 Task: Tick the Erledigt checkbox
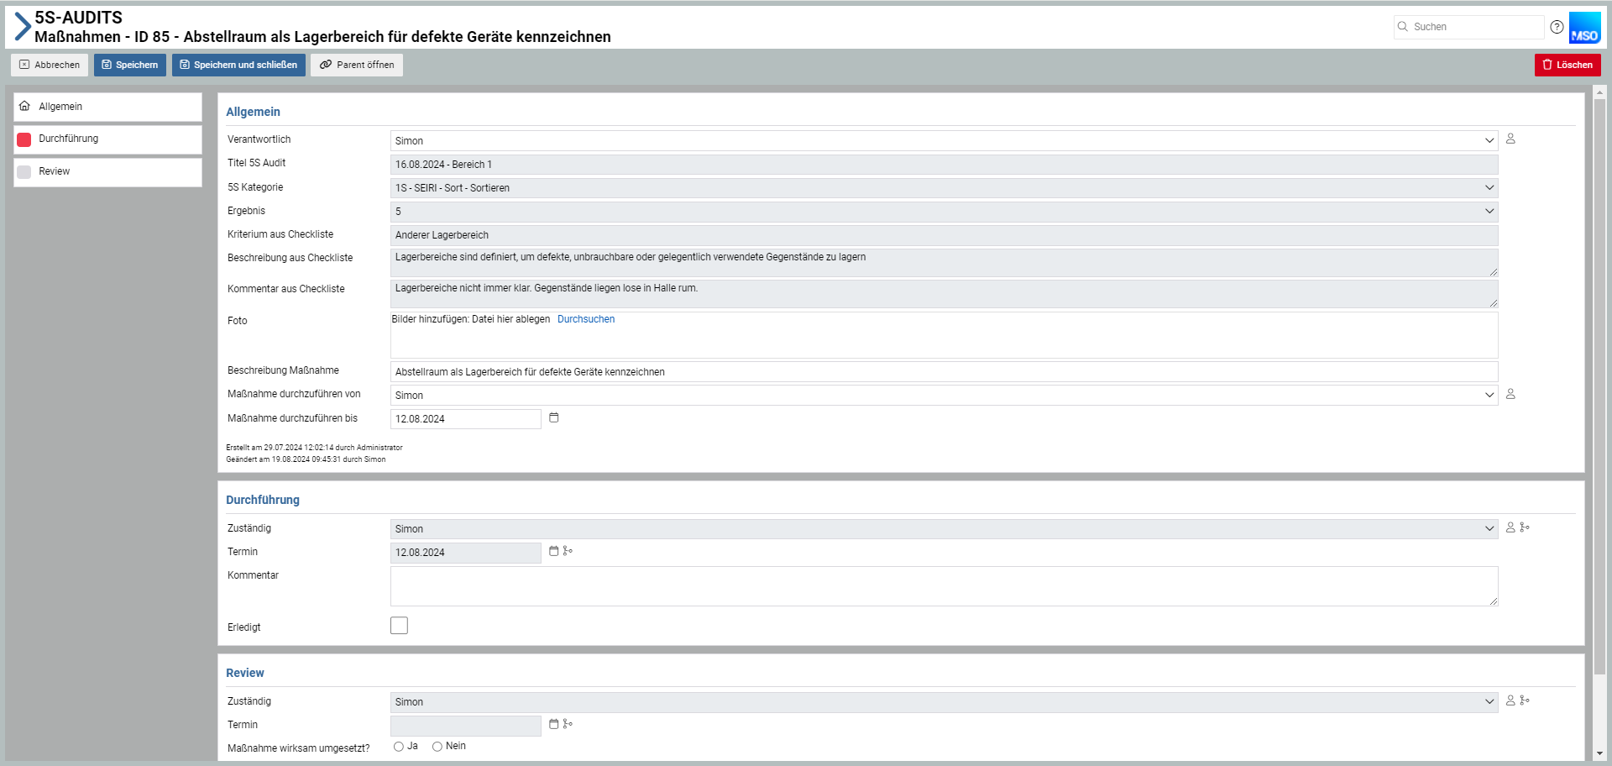(399, 626)
